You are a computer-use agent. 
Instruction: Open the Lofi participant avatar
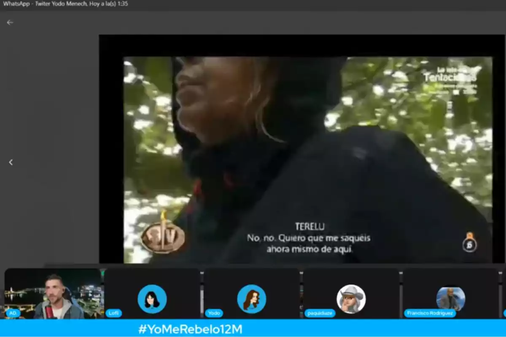pyautogui.click(x=152, y=299)
